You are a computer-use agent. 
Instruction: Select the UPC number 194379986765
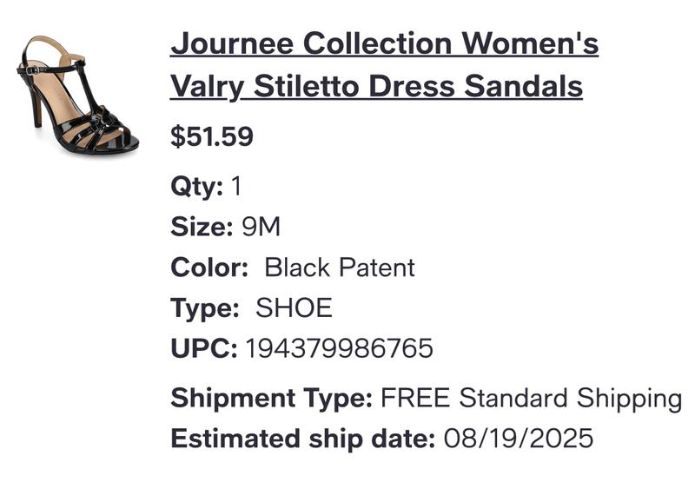339,348
